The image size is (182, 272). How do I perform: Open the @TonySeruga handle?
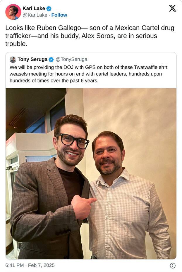point(71,60)
